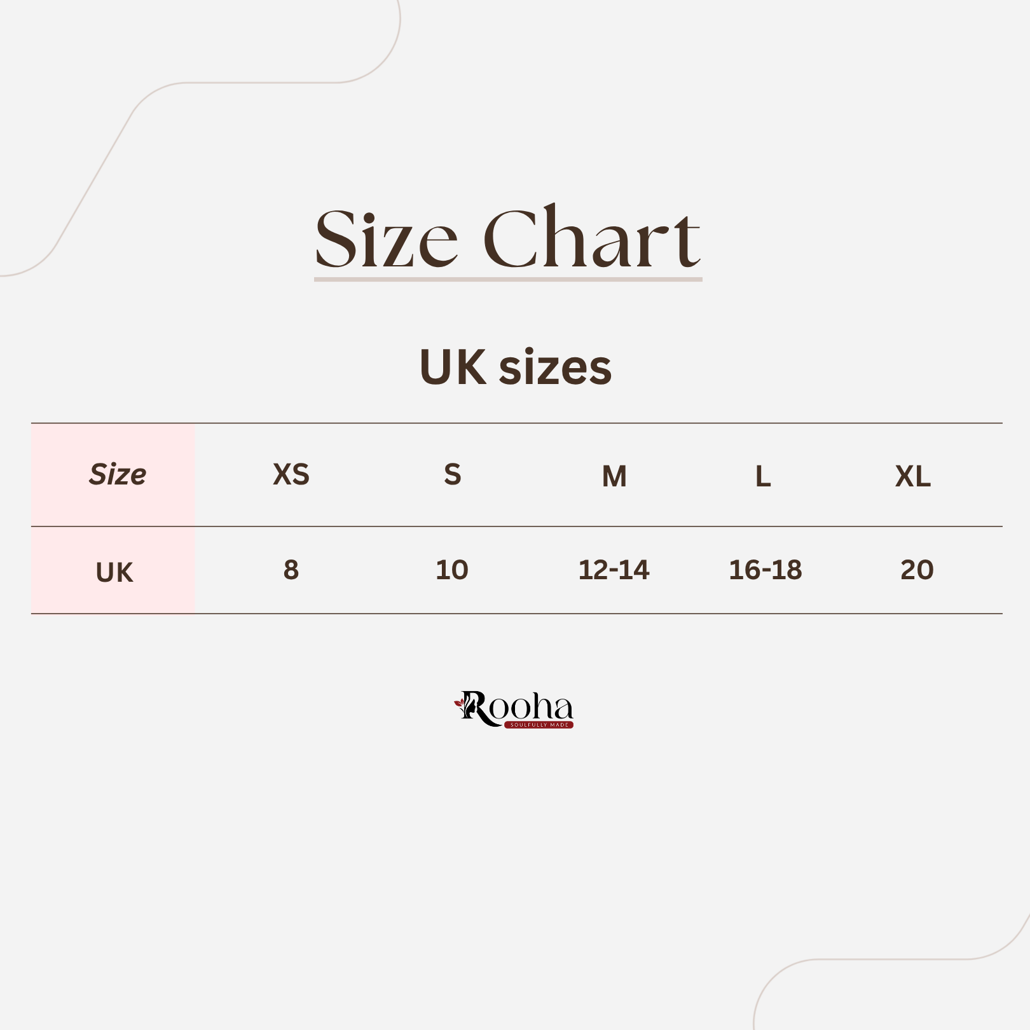
Task: Select UK size 16-18 value
Action: click(766, 570)
